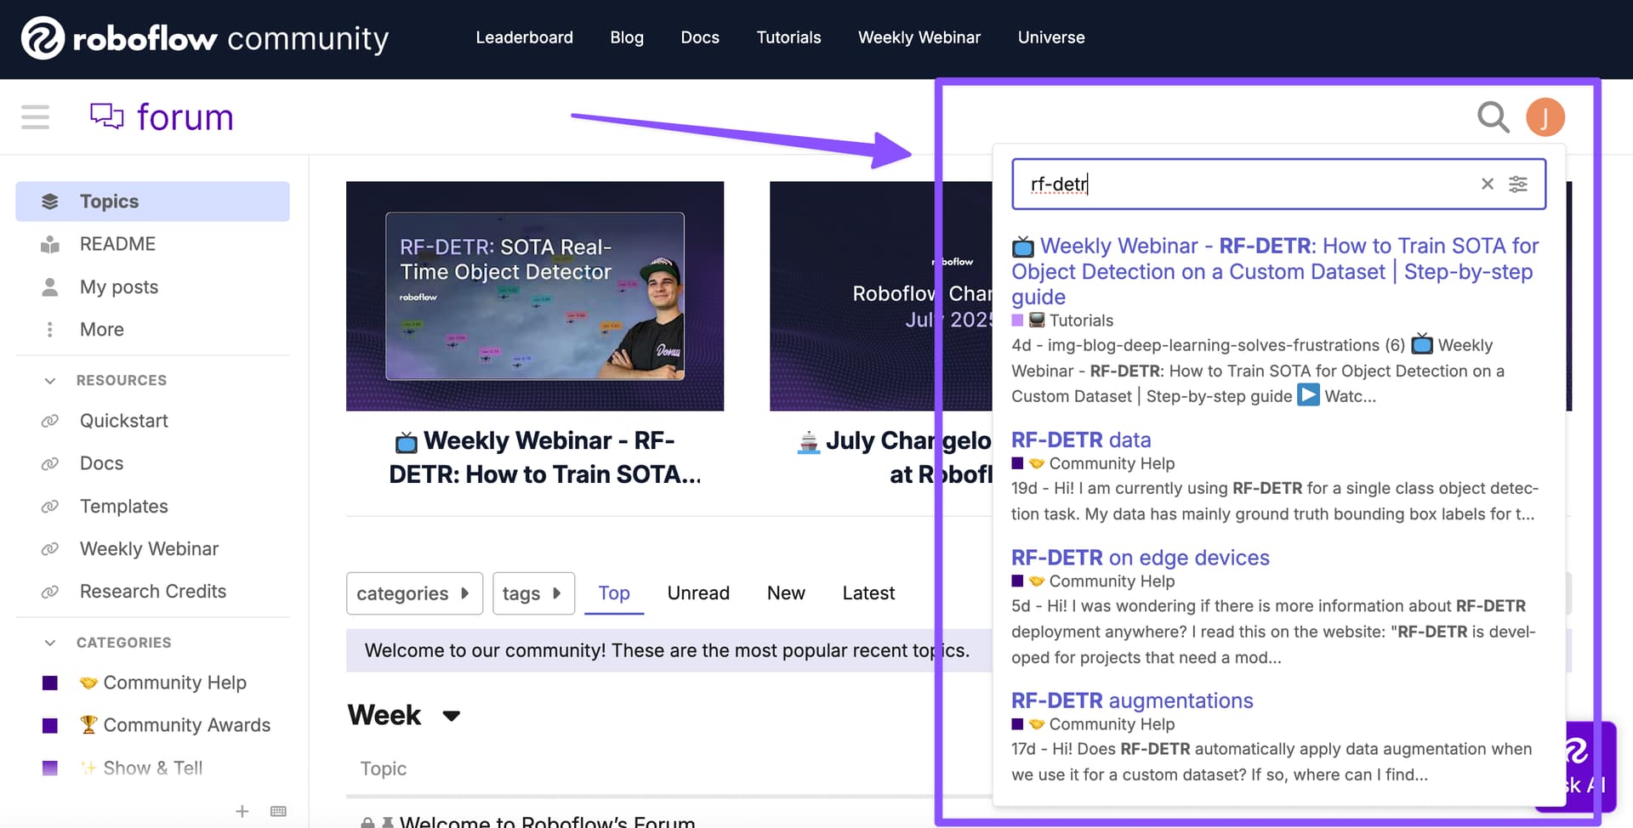Click the magnifying glass search icon
Image resolution: width=1633 pixels, height=828 pixels.
(1493, 117)
